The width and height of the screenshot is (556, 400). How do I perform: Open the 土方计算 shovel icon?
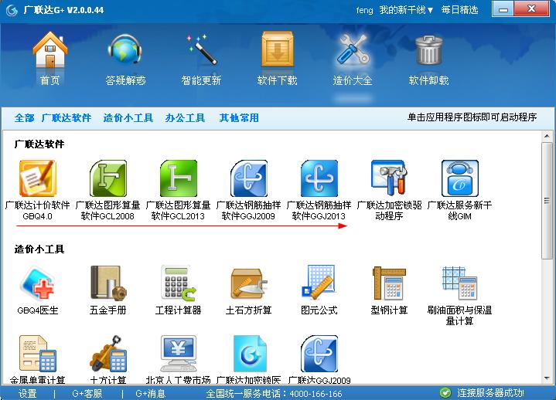coord(107,354)
